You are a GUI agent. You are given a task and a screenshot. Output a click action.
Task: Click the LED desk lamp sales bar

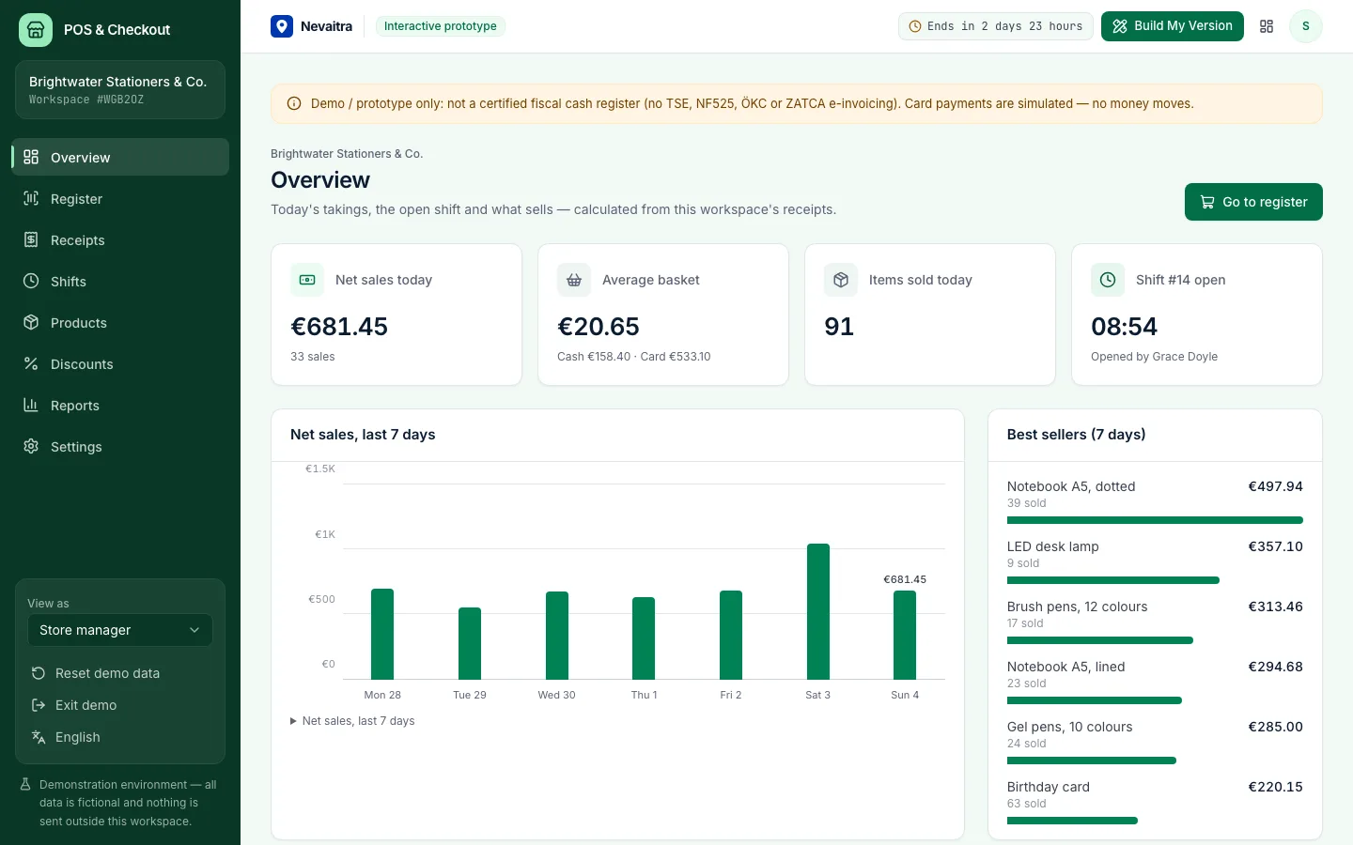[1113, 580]
